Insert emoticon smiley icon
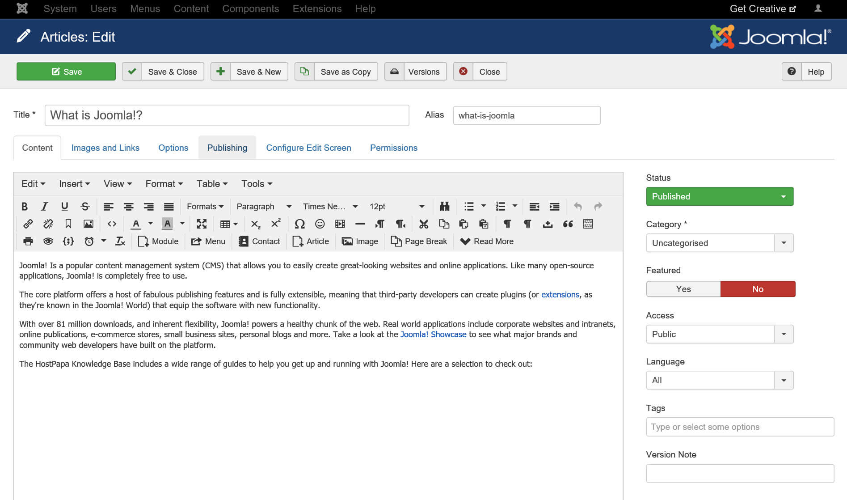Viewport: 847px width, 500px height. 320,224
